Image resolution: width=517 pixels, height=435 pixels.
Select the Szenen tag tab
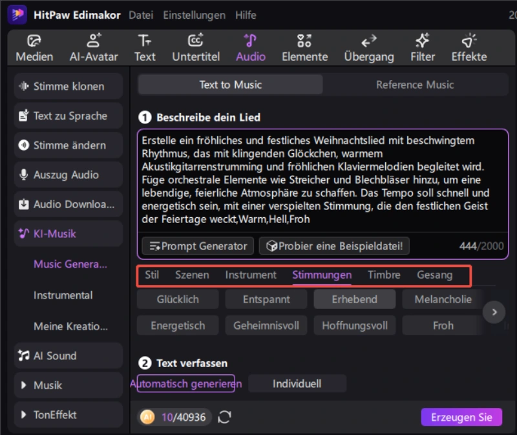(x=192, y=275)
